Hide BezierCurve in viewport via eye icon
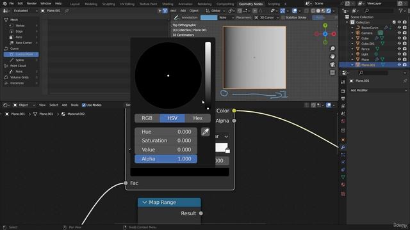Viewport: 410px width, 230px height. coord(399,27)
